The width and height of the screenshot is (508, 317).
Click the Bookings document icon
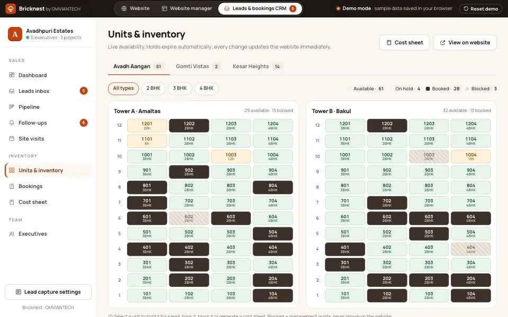[x=12, y=186]
